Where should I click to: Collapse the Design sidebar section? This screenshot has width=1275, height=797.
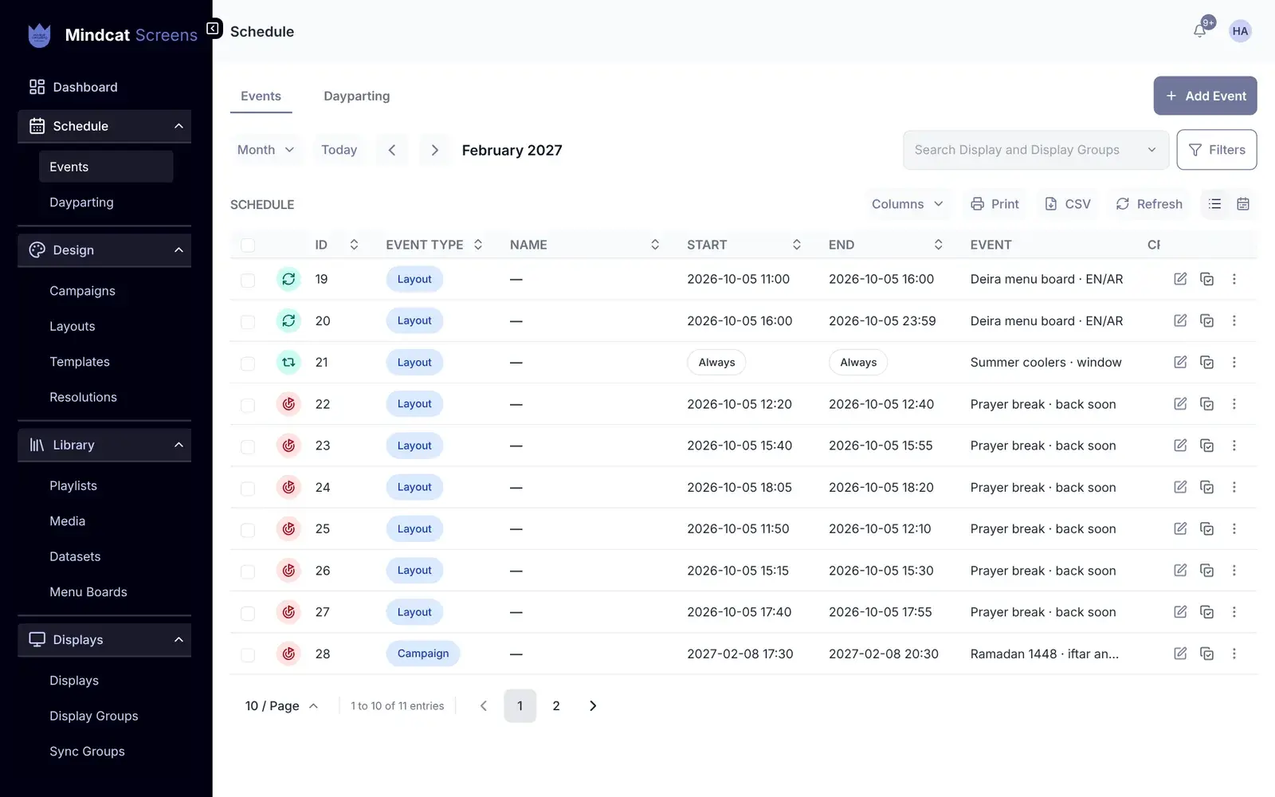(x=104, y=250)
